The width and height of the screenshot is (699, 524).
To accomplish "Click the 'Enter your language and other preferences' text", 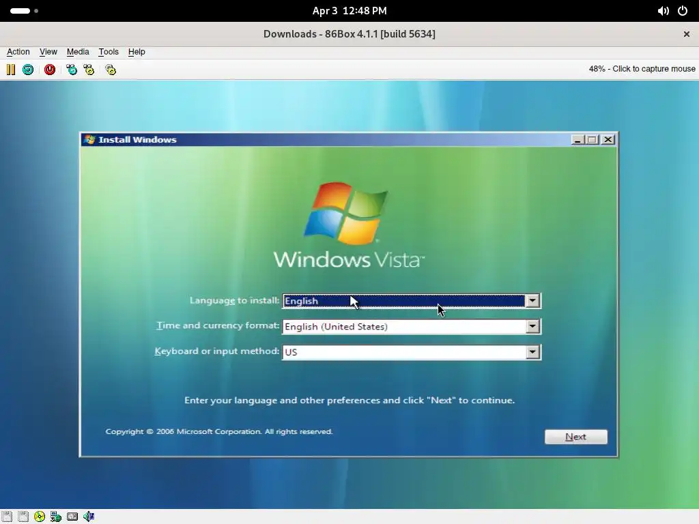I will [349, 400].
